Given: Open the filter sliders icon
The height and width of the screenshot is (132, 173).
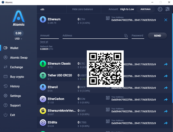Looking at the screenshot, I should tap(167, 9).
